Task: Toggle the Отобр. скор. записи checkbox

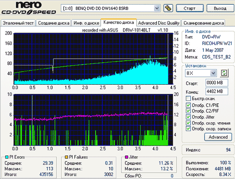Action: point(188,128)
